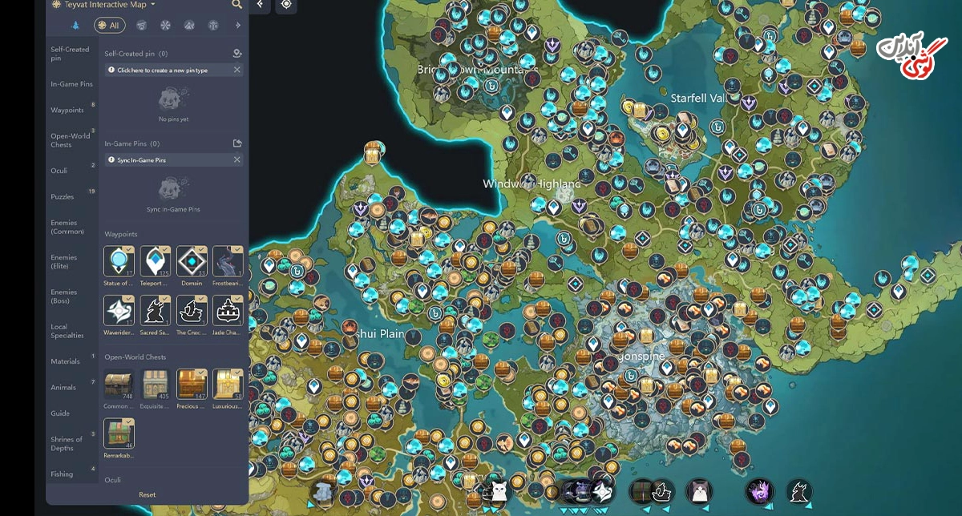Toggle Frostbearing Tree filter
962x516 pixels.
228,261
